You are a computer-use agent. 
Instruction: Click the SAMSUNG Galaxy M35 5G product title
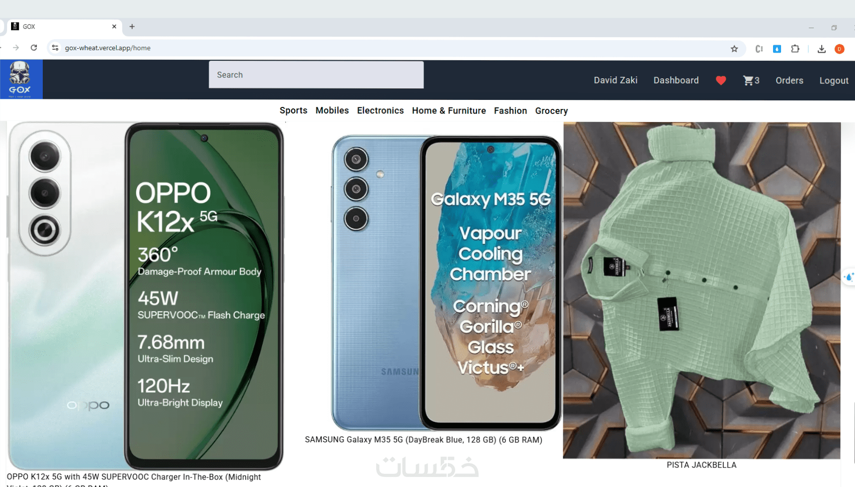point(423,440)
